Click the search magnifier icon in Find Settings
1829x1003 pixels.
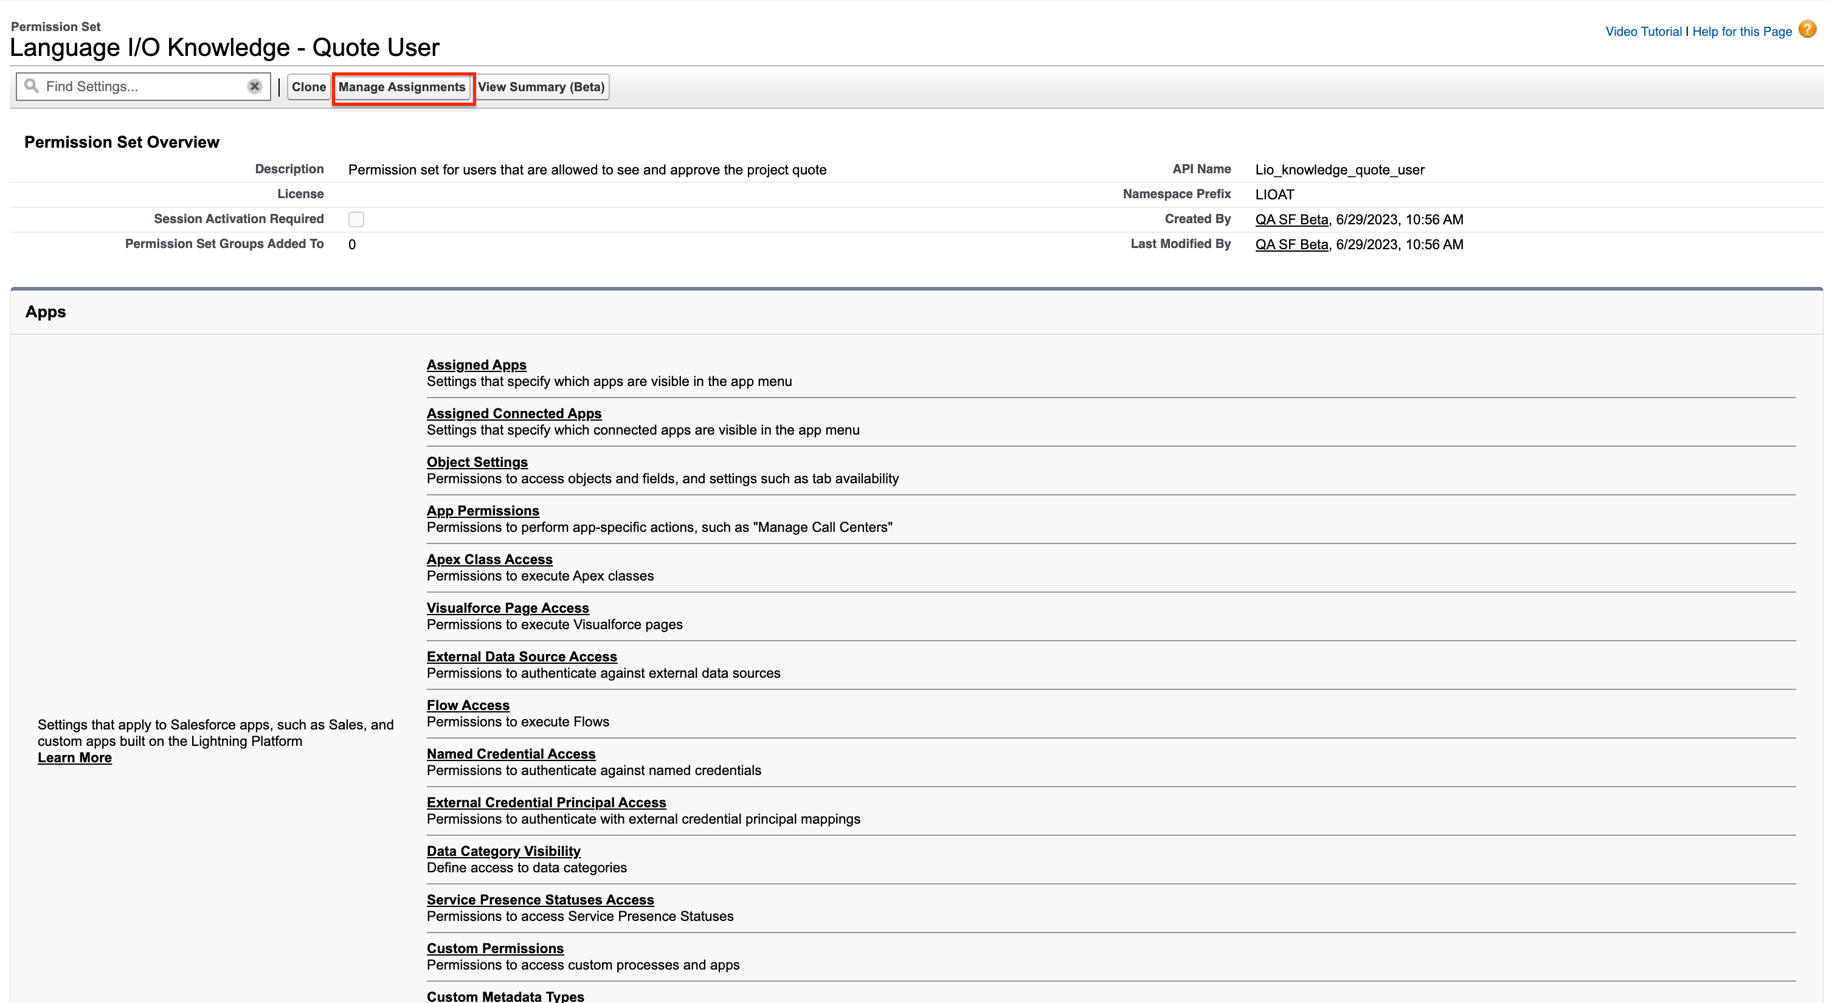click(31, 86)
